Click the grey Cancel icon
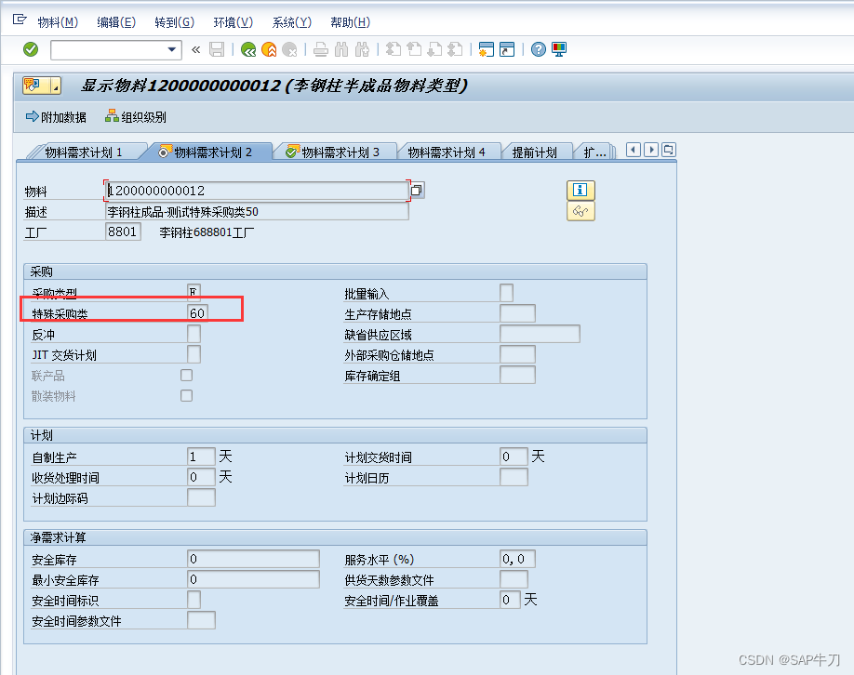Viewport: 854px width, 675px height. [x=289, y=49]
